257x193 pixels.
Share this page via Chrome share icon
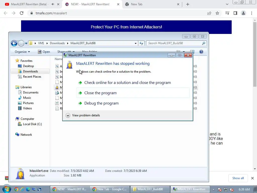tap(209, 13)
